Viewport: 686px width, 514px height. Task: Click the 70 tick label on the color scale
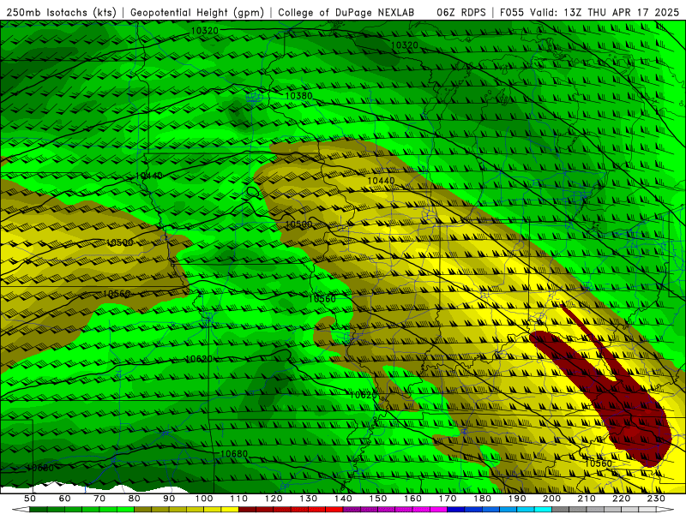tap(99, 499)
